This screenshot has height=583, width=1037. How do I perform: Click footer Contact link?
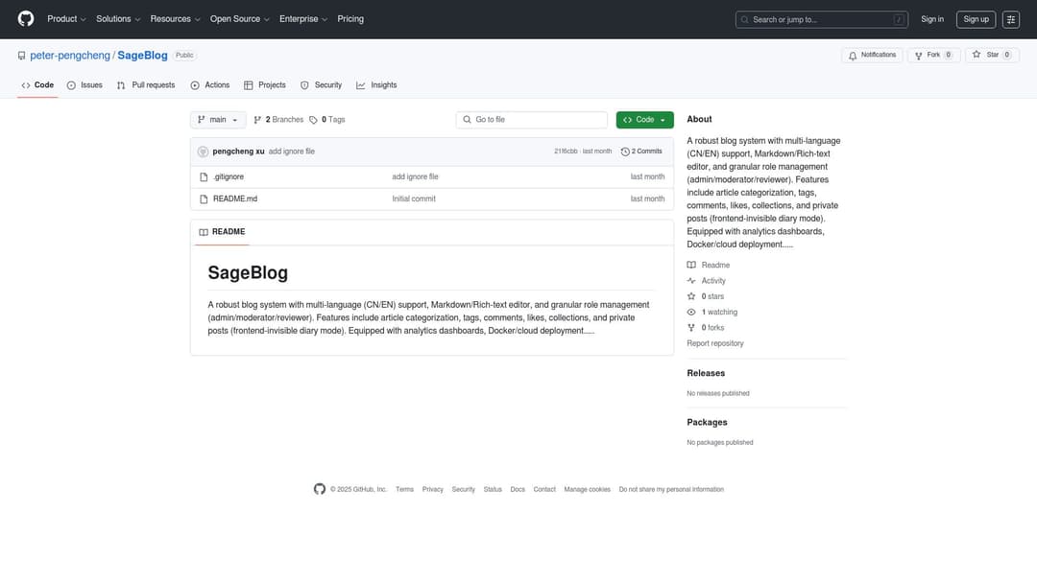click(x=544, y=490)
